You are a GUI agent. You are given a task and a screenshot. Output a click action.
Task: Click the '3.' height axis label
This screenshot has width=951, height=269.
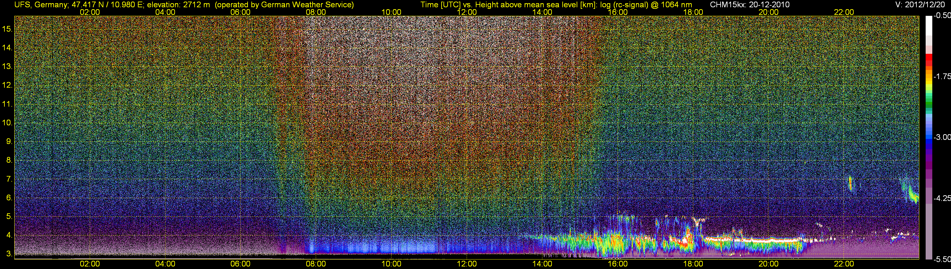point(10,254)
